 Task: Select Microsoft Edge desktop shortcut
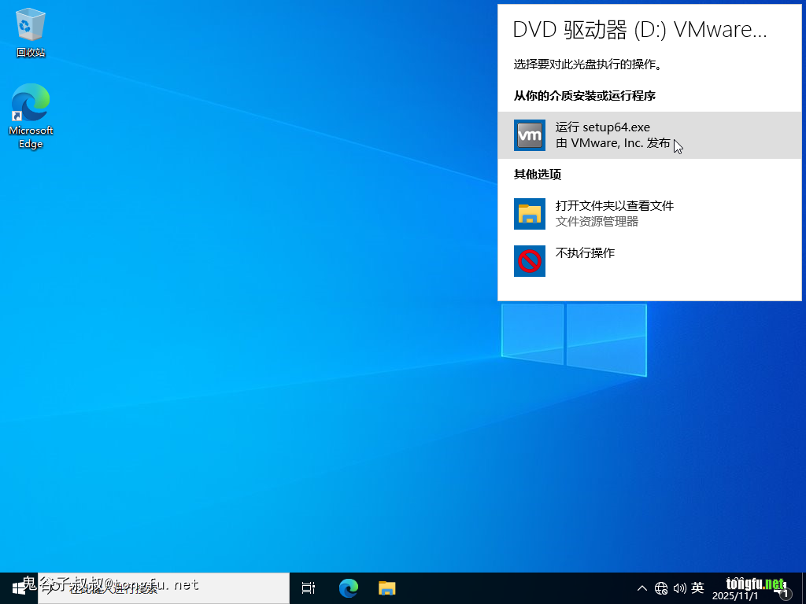point(30,116)
